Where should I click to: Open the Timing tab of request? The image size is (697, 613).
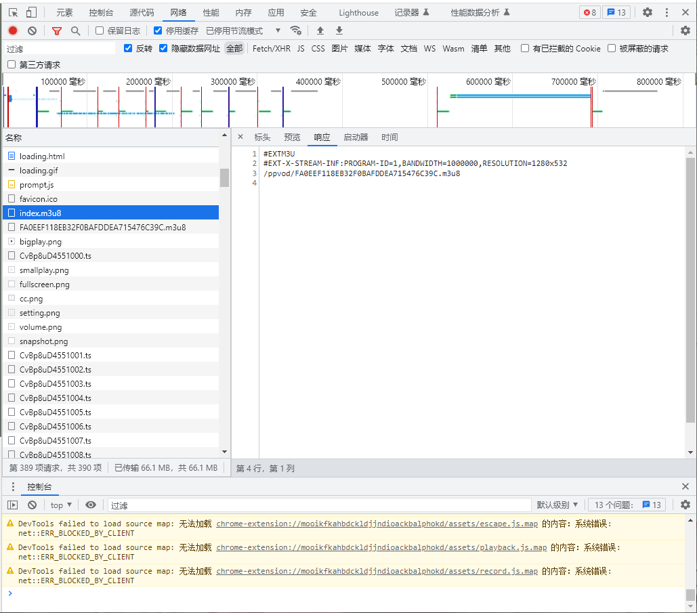pos(389,137)
